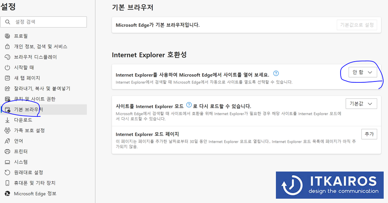
Task: Click the '기본 브라우저' page heading
Action: coord(133,7)
